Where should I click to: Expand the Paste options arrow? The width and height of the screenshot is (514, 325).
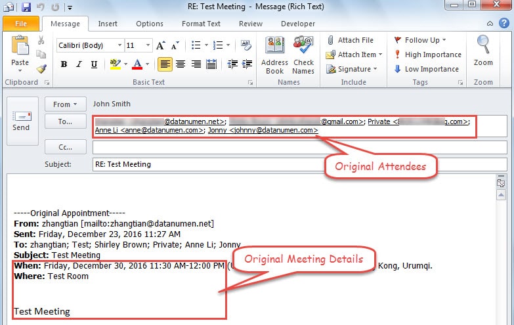coord(20,70)
